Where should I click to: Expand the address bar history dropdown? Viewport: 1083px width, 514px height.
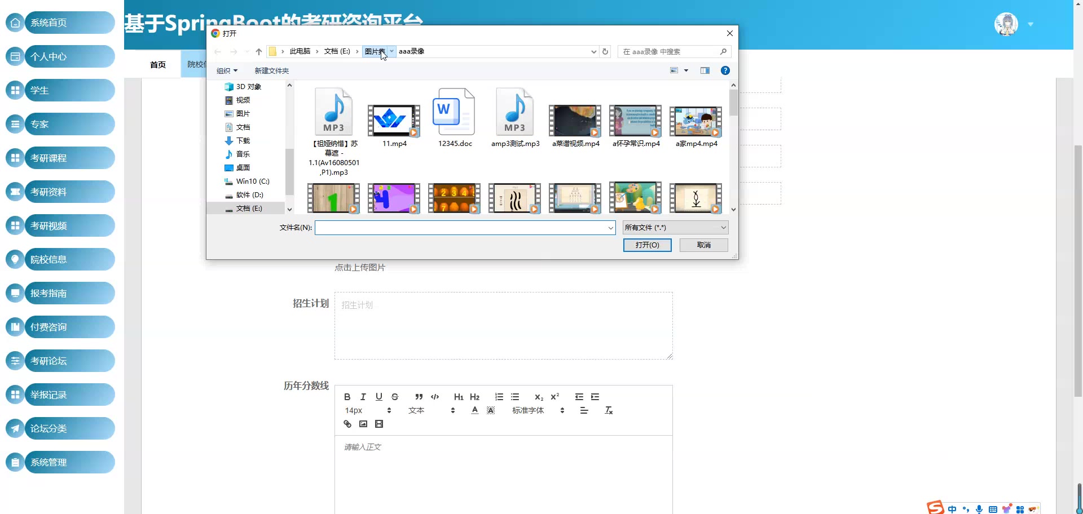click(593, 51)
